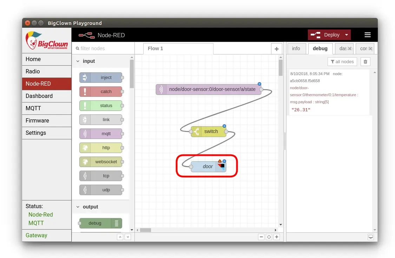395x258 pixels.
Task: Select the mqtt node in palette
Action: (x=101, y=134)
